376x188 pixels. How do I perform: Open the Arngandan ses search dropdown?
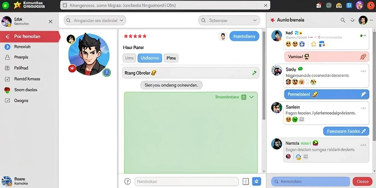pyautogui.click(x=121, y=21)
